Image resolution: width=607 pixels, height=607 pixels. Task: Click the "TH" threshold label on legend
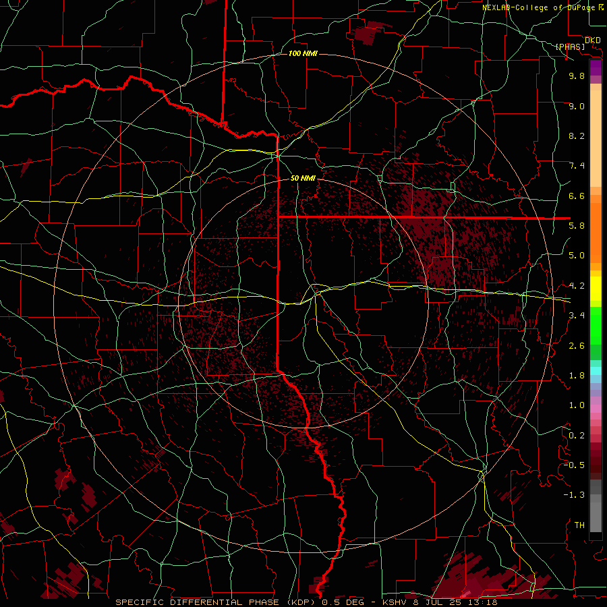pos(579,525)
